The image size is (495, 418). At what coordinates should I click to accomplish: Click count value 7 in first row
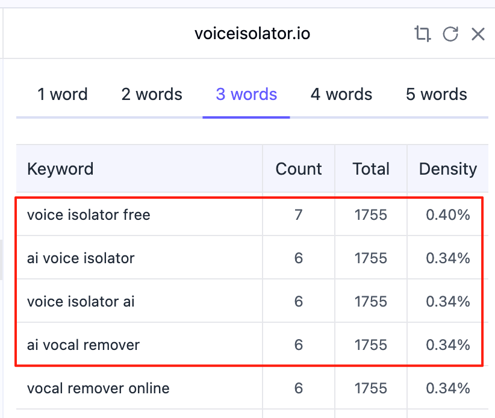point(299,214)
